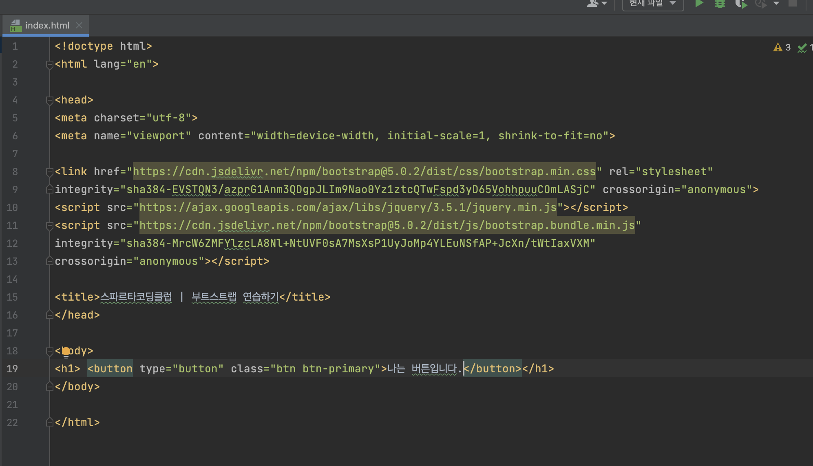This screenshot has width=813, height=466.
Task: Open the bootstrap.min.css CDN link
Action: 365,171
